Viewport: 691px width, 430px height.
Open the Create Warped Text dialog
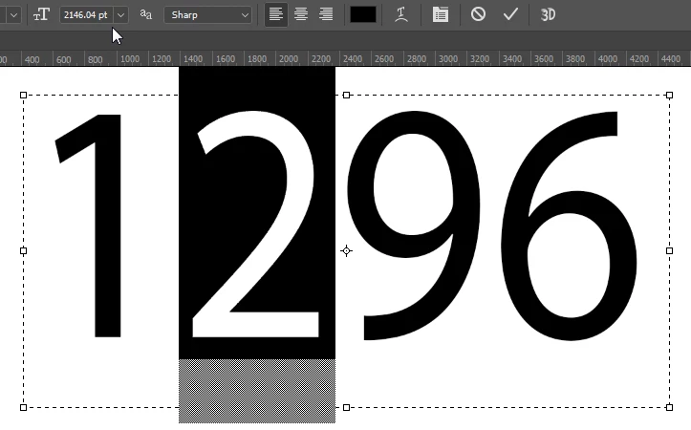click(401, 14)
